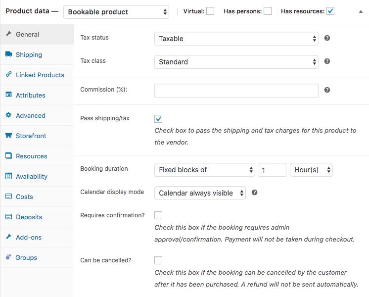
Task: Open the Tax class Standard dropdown
Action: click(x=236, y=62)
